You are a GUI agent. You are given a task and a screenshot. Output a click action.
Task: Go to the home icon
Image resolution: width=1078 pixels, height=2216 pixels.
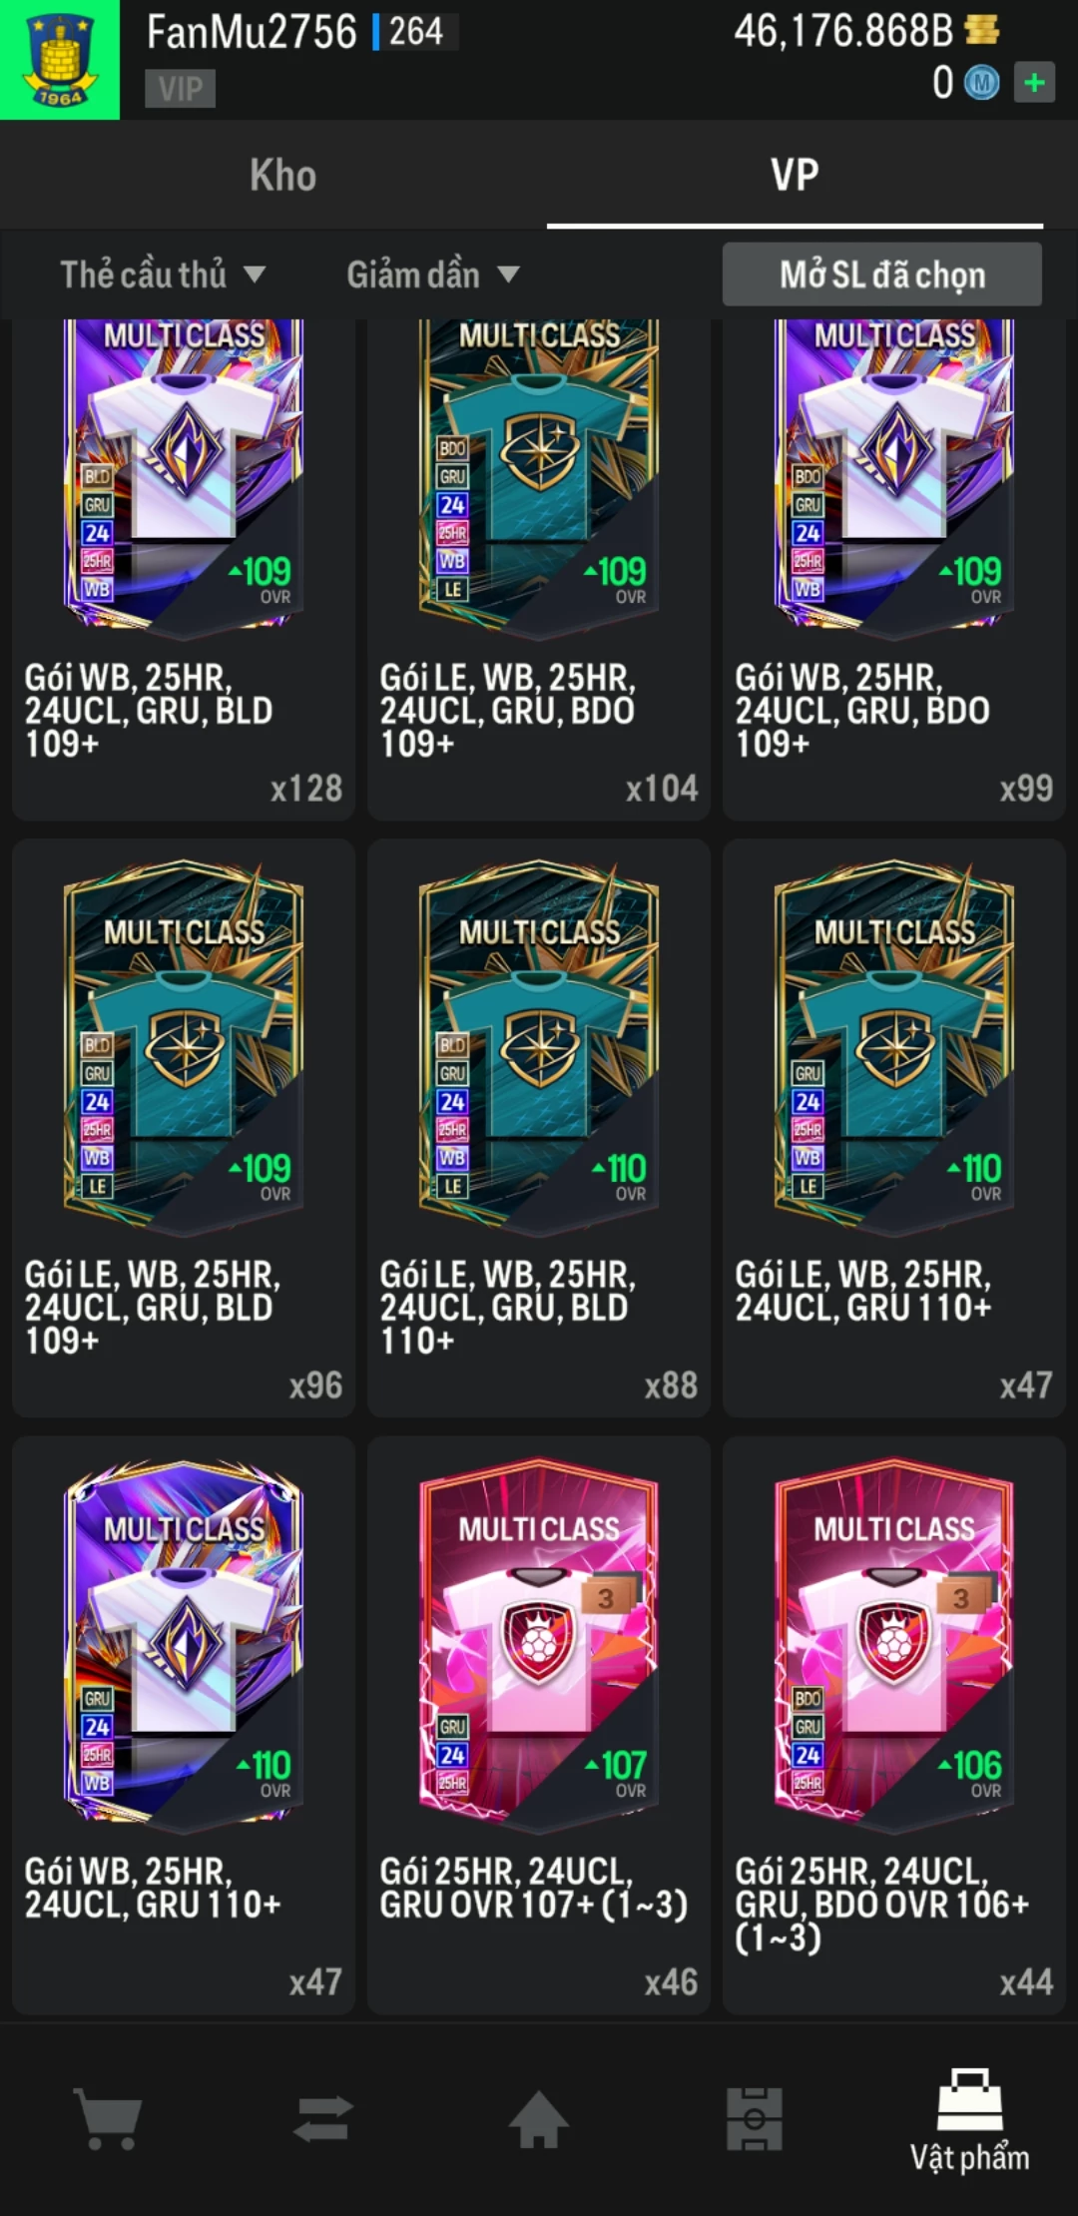click(x=539, y=2118)
